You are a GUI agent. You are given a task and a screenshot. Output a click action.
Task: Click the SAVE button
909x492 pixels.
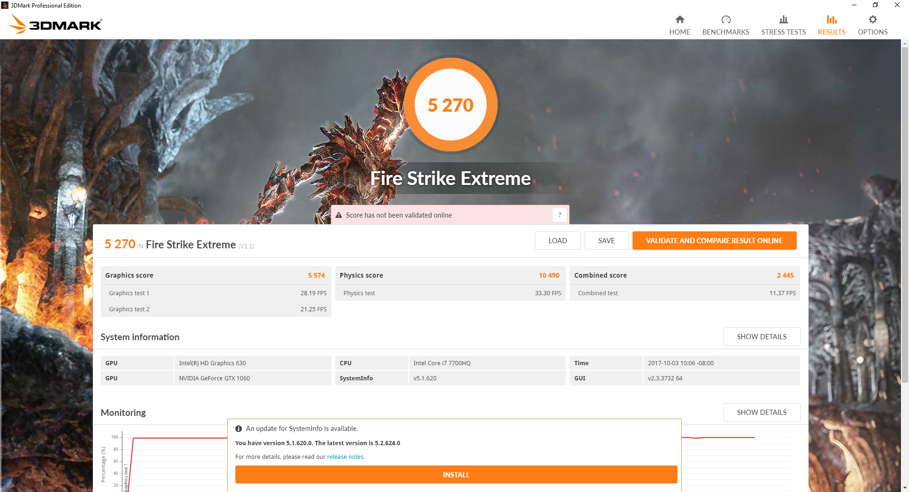click(606, 240)
